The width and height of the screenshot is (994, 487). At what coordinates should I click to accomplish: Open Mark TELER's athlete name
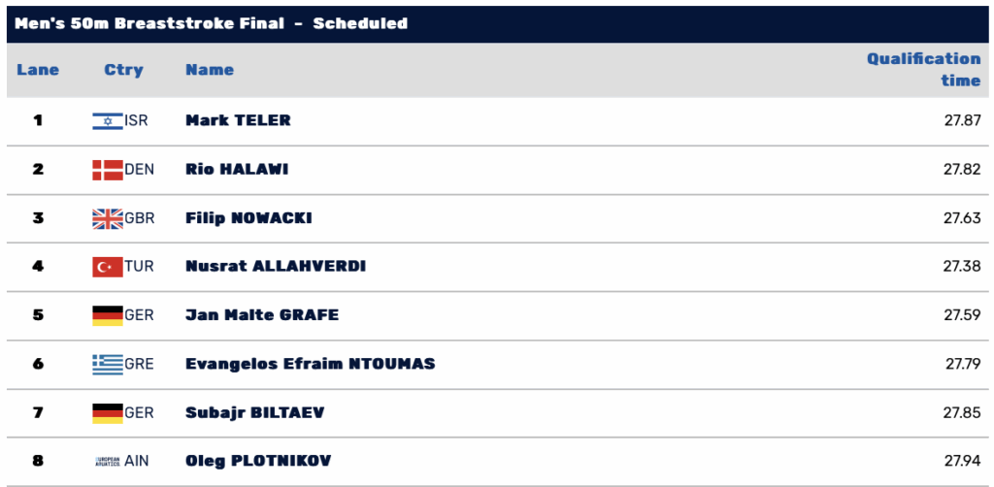238,120
